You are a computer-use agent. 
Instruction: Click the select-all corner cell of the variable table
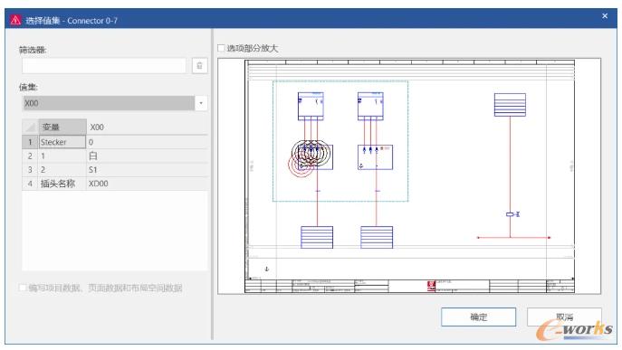coord(30,127)
